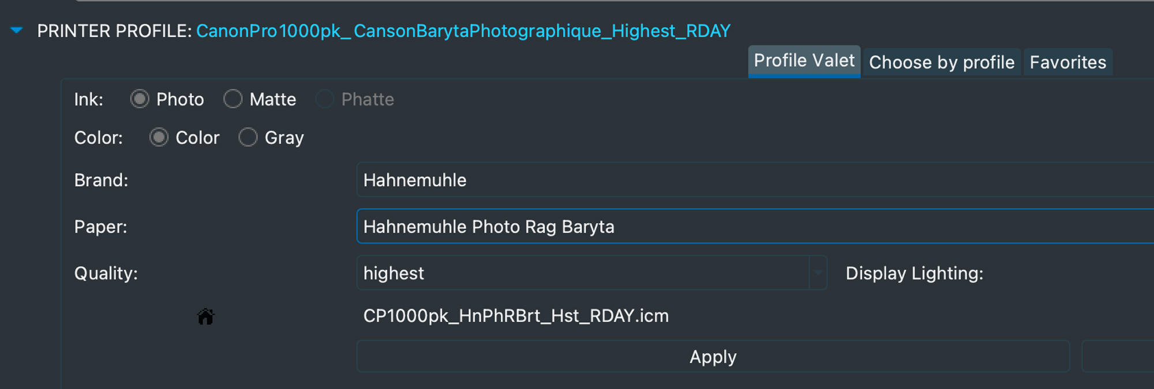Open the Brand dropdown showing Hahnemuhle
Screen dimensions: 1154x389
tap(750, 180)
